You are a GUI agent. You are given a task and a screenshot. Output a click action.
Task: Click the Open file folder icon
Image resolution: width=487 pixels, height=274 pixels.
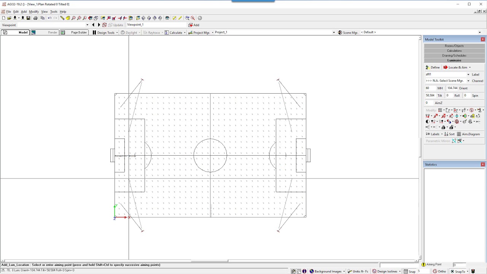9,18
